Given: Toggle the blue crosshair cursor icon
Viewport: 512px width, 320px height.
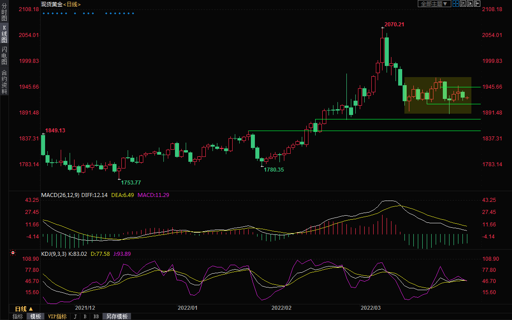Looking at the screenshot, I should coord(455,4).
